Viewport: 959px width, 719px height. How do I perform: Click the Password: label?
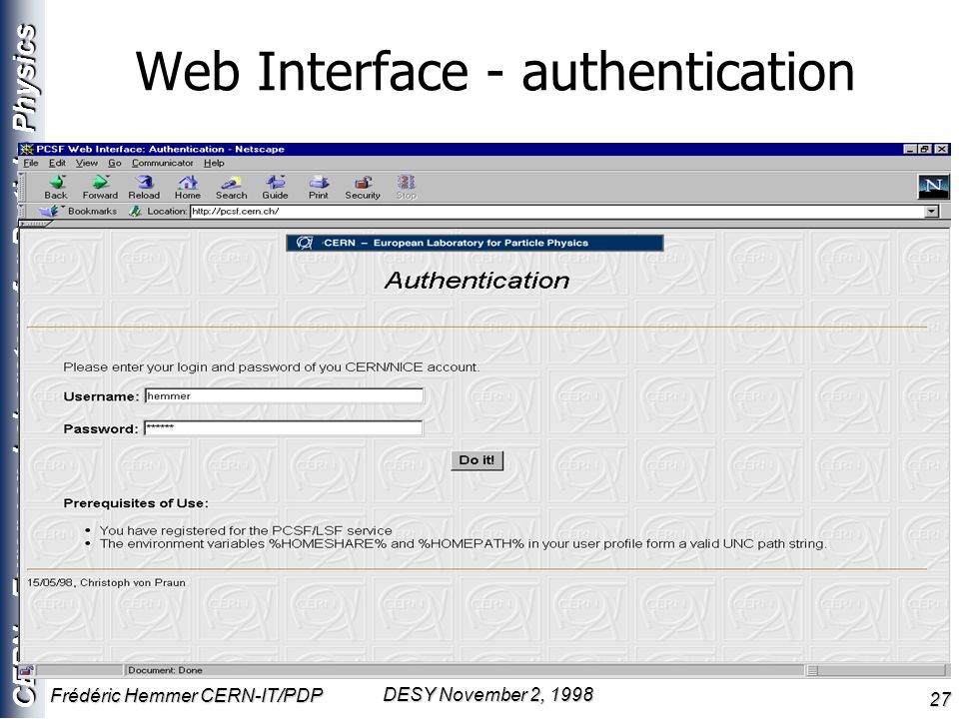point(101,429)
